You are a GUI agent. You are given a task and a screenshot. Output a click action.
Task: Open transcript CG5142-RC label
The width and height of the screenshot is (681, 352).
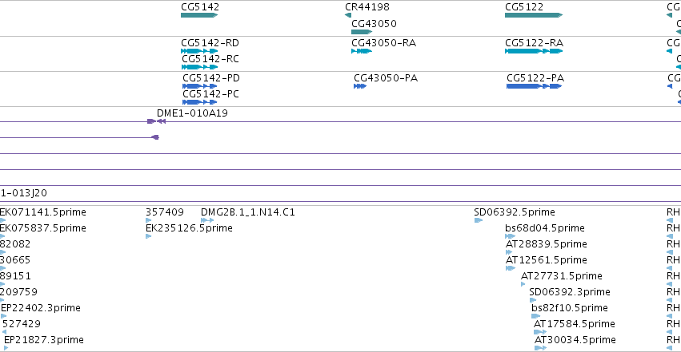(210, 59)
